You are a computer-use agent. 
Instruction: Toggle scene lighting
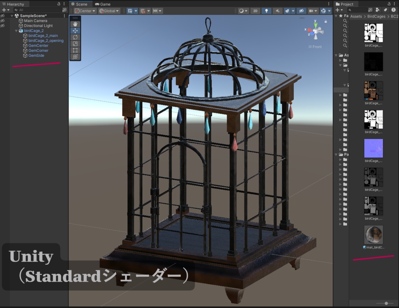267,11
